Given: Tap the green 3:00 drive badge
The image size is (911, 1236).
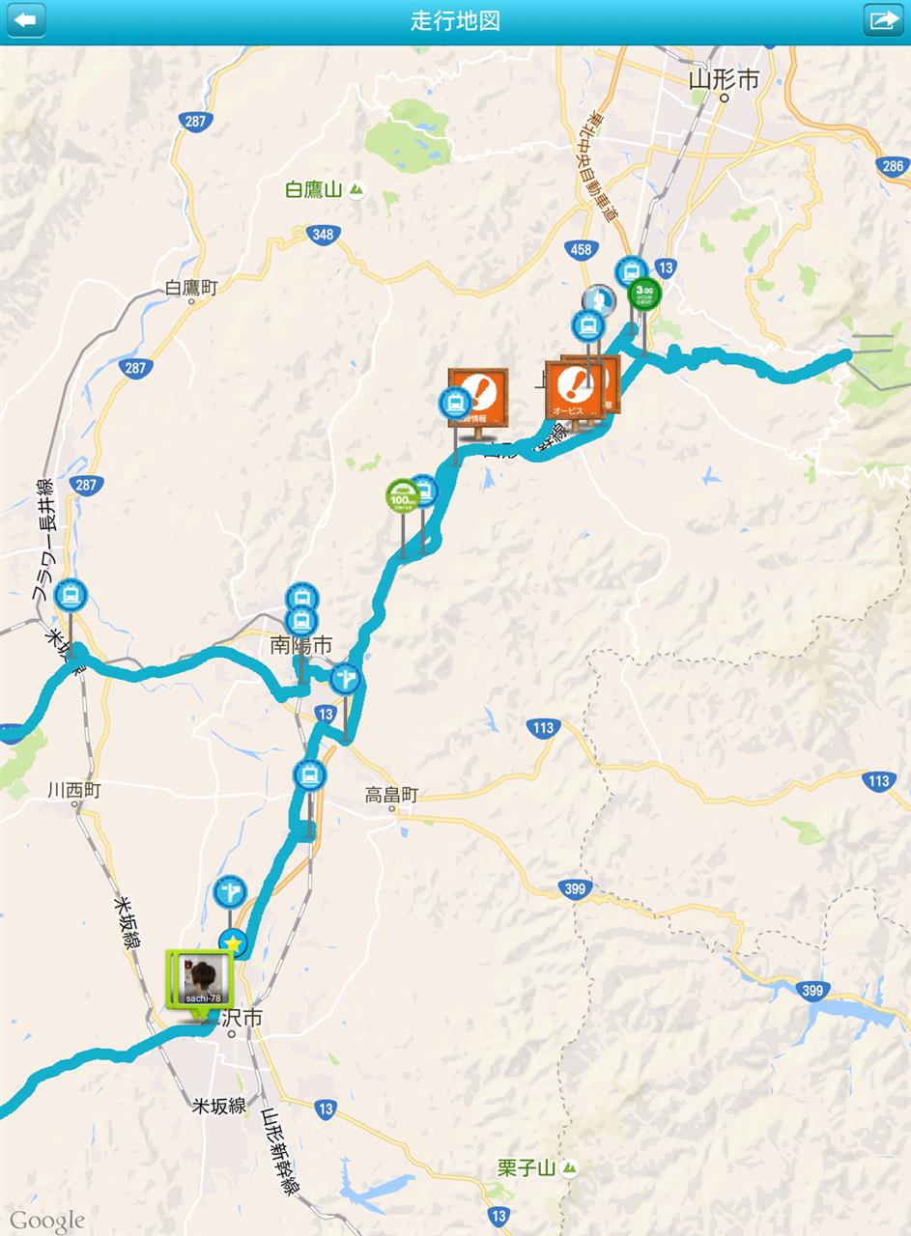Looking at the screenshot, I should [644, 292].
